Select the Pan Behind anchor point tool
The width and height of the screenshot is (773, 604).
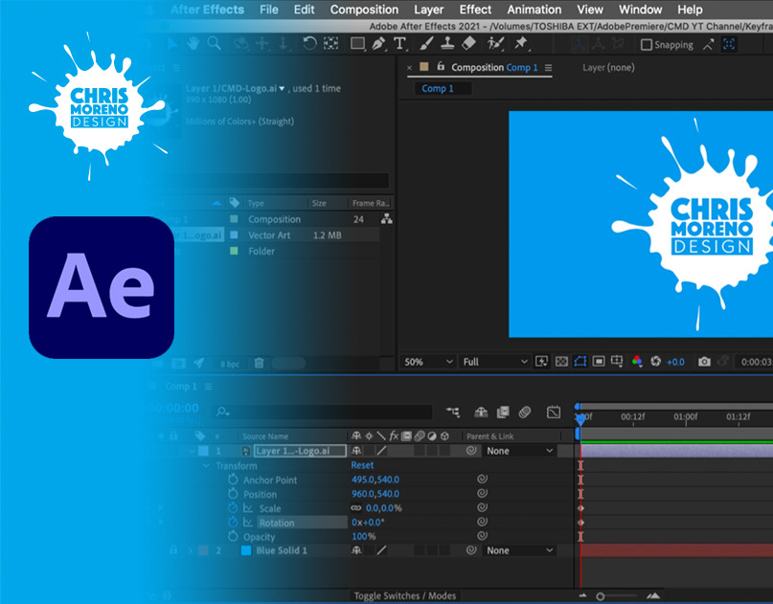330,44
